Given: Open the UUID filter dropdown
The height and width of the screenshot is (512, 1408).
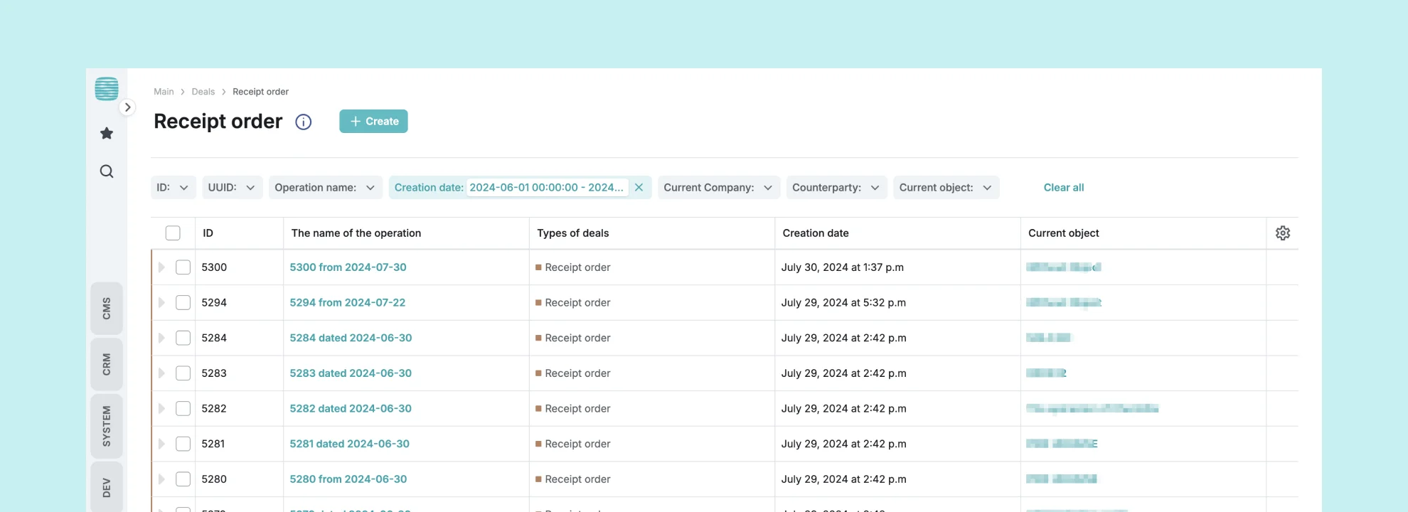Looking at the screenshot, I should coord(232,188).
